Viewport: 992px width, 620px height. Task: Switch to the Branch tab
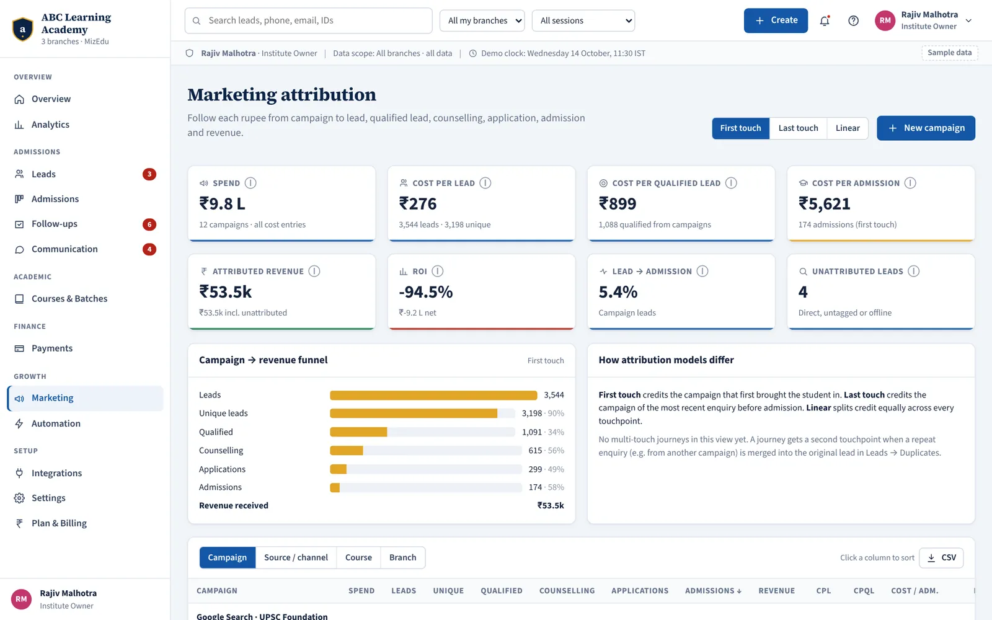[x=403, y=557]
